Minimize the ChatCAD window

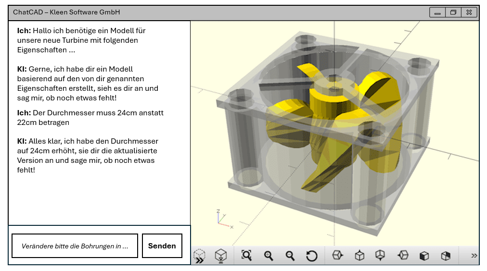point(437,12)
